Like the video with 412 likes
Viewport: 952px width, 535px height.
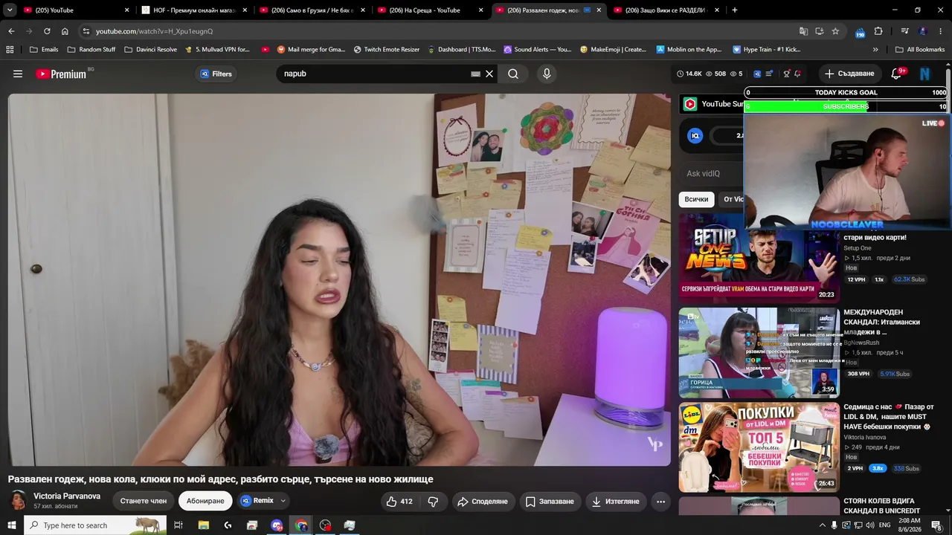coord(399,502)
